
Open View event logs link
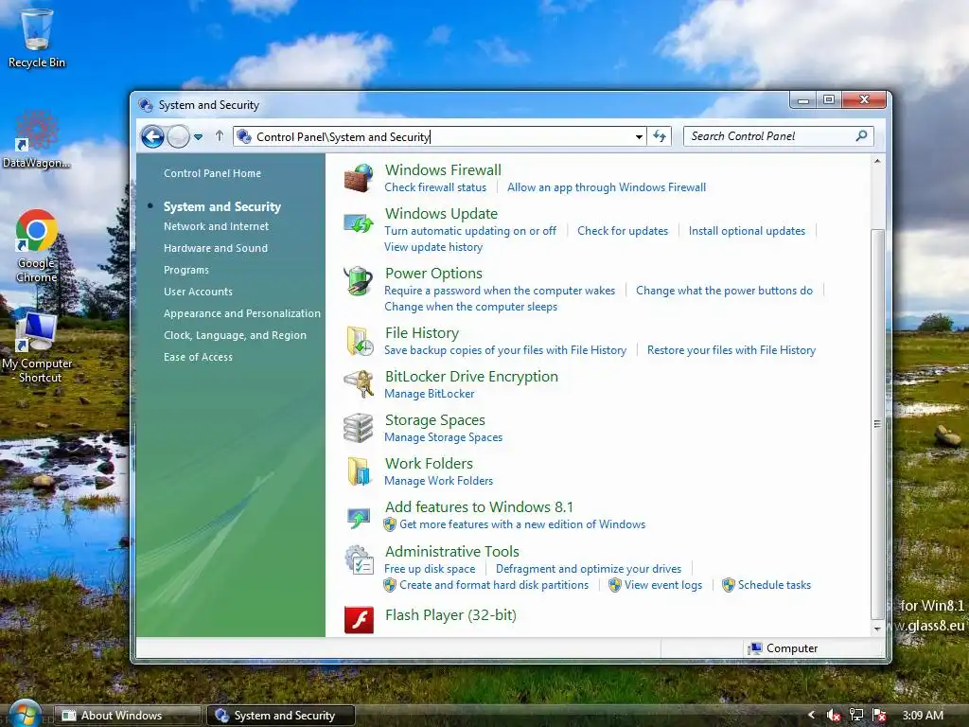pyautogui.click(x=663, y=585)
